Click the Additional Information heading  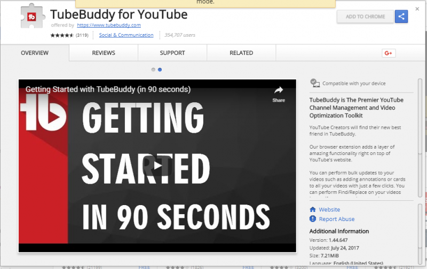pyautogui.click(x=339, y=231)
